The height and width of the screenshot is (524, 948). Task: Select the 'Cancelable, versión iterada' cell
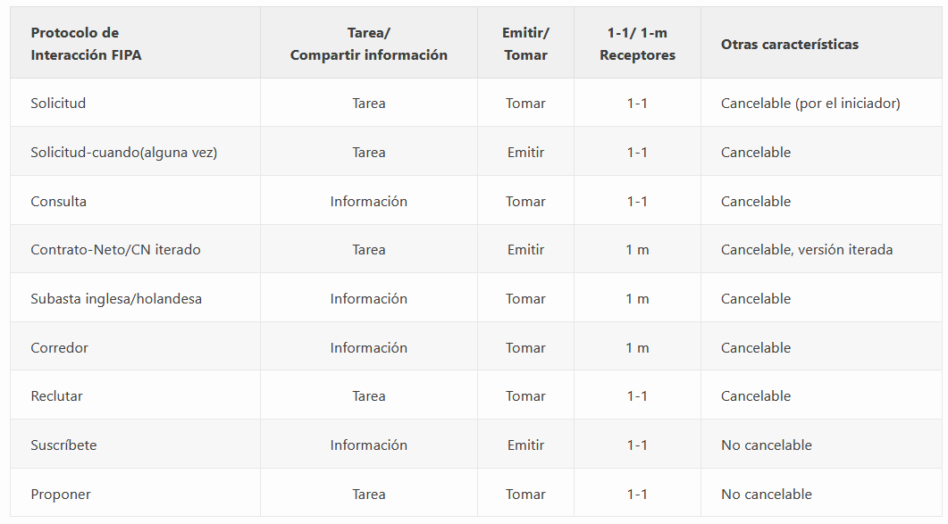click(x=806, y=250)
